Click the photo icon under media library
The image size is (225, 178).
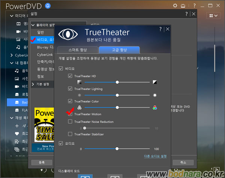pyautogui.click(x=18, y=39)
